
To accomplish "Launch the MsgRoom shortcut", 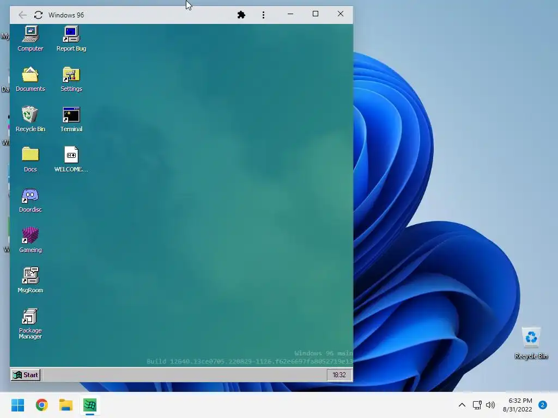I will point(31,280).
